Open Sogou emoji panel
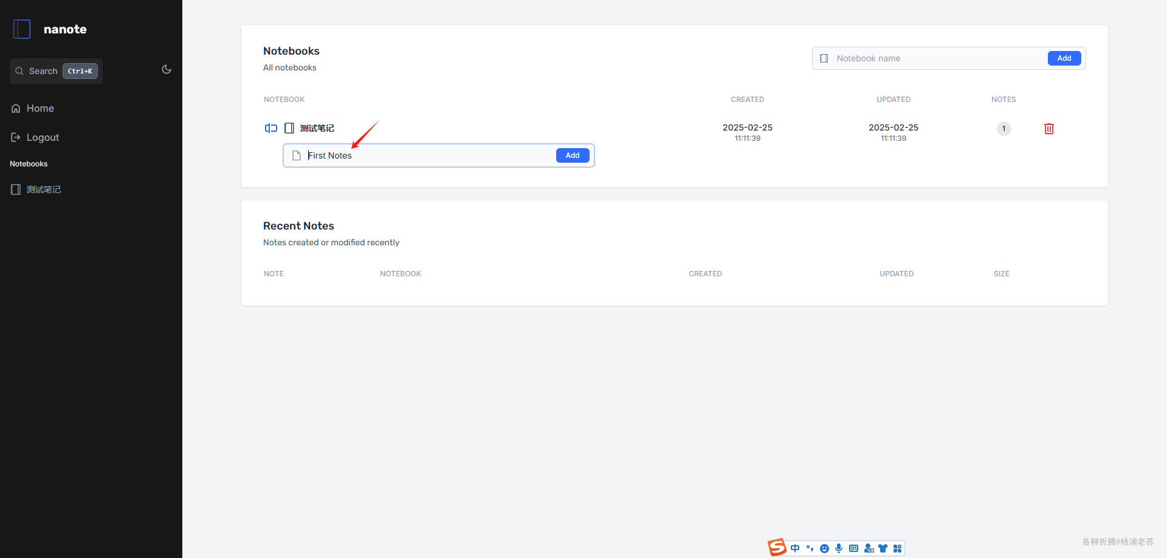The width and height of the screenshot is (1167, 558). tap(824, 548)
